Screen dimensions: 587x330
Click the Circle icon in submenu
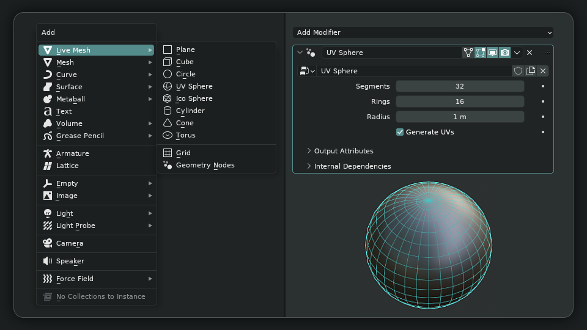tap(168, 74)
